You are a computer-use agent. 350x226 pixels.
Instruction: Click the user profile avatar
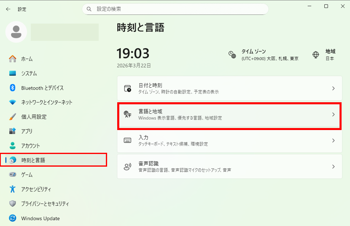(16, 32)
